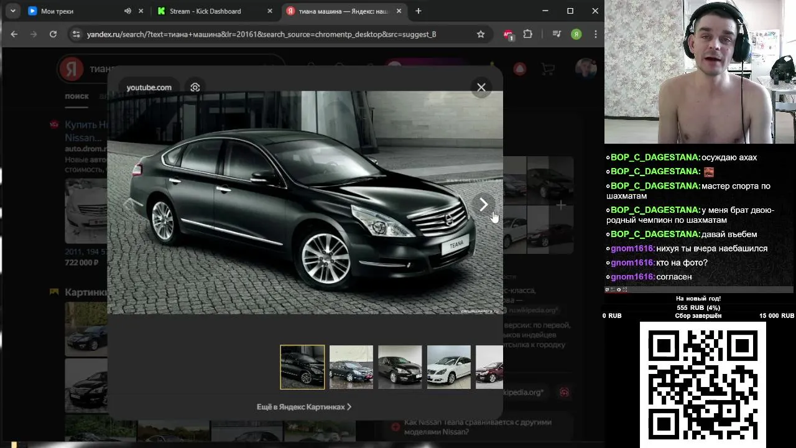Go back to the previous page

coord(14,34)
